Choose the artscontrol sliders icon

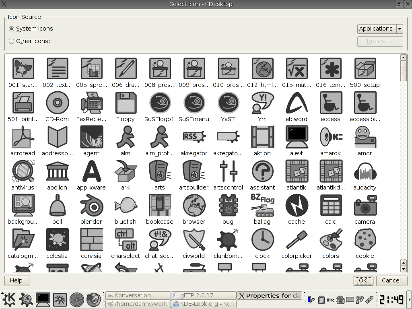coord(228,171)
